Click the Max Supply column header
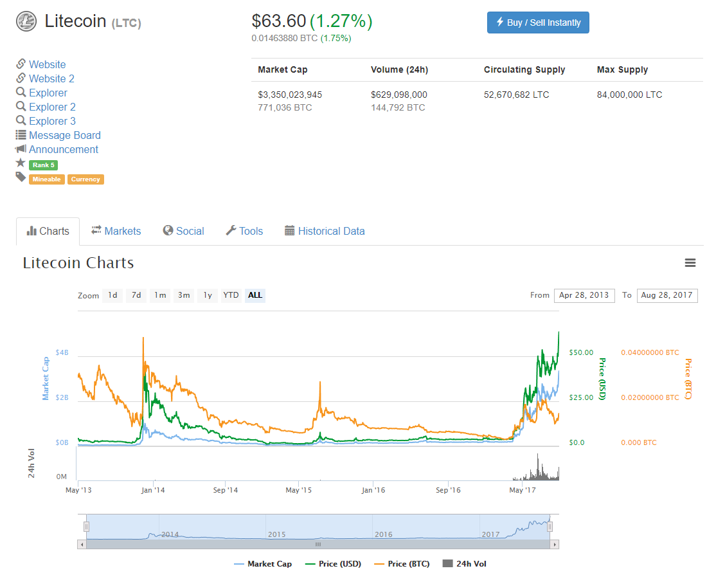This screenshot has width=716, height=573. pos(622,69)
